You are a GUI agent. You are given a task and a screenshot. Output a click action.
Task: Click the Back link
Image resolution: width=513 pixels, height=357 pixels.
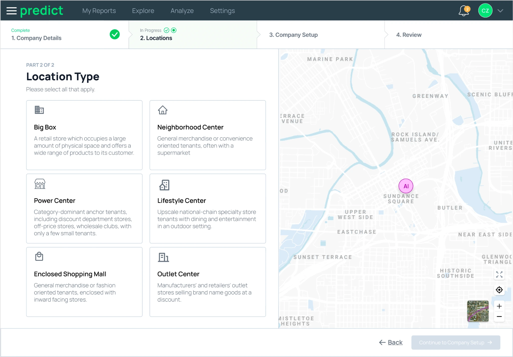[391, 342]
